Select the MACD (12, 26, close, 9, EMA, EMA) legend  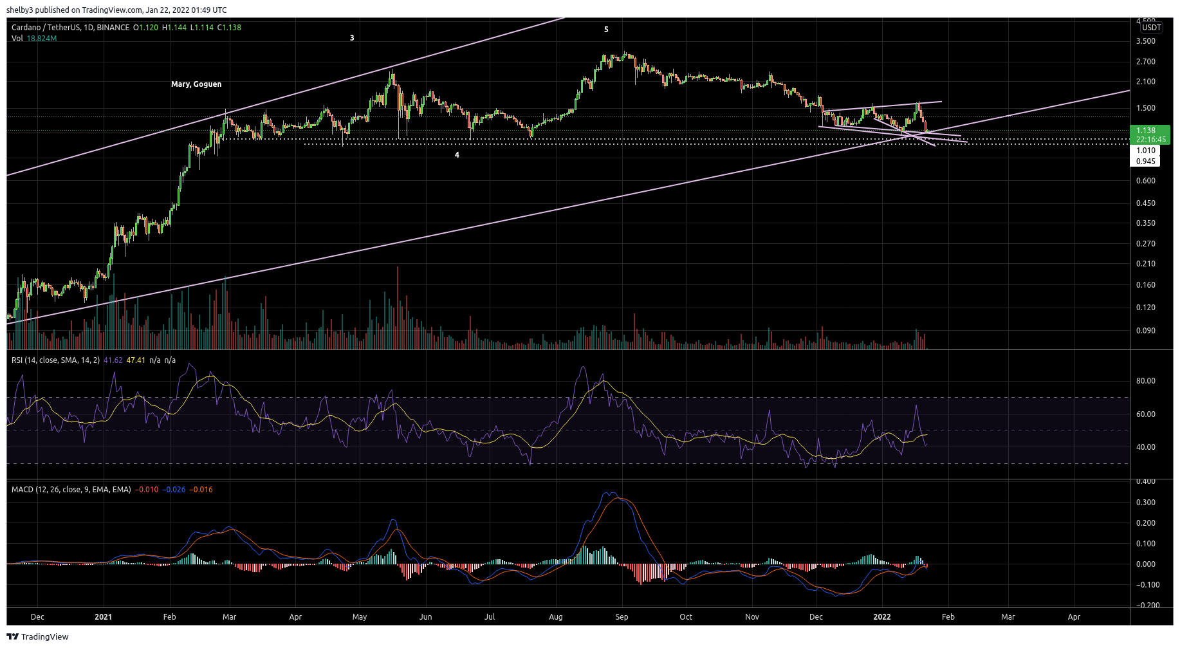pos(71,490)
